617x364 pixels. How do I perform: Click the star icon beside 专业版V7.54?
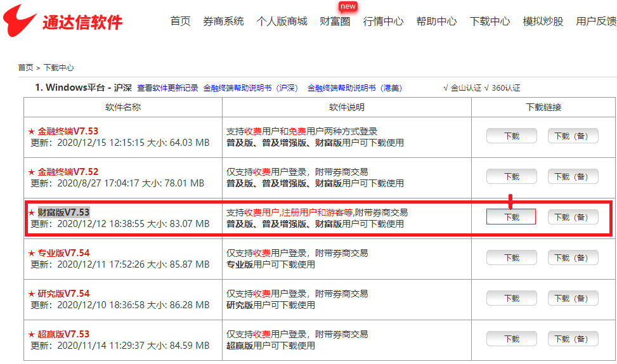click(x=32, y=253)
